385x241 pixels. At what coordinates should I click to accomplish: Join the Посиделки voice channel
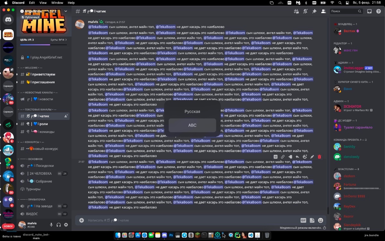point(45,166)
